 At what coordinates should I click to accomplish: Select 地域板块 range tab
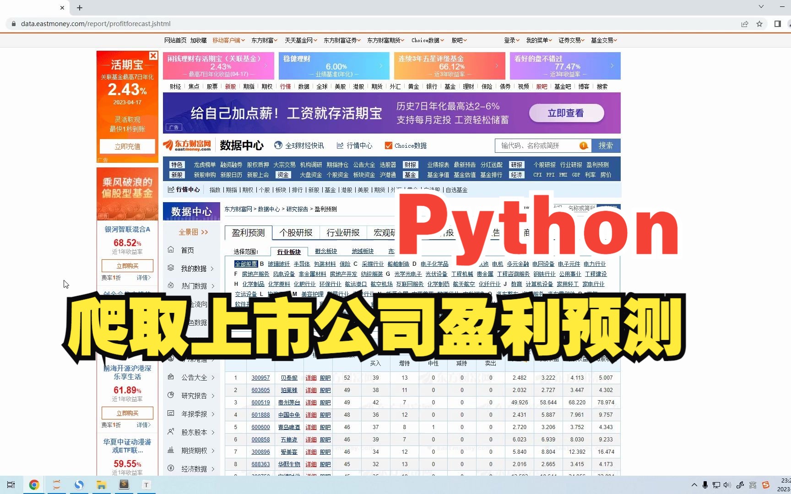363,251
